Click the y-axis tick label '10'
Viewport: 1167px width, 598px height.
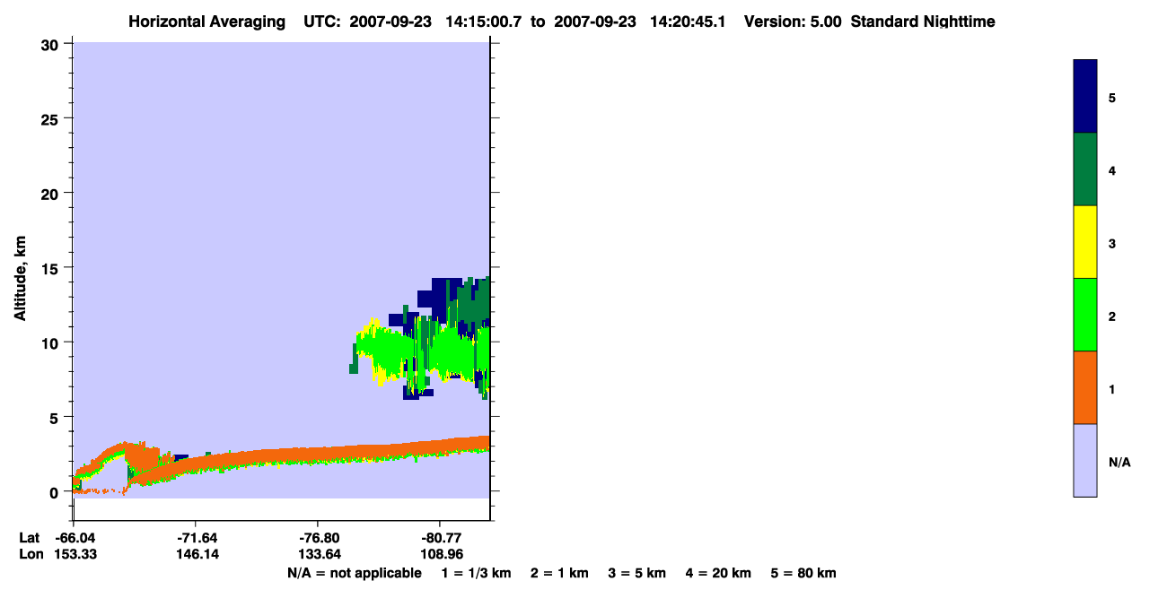52,342
